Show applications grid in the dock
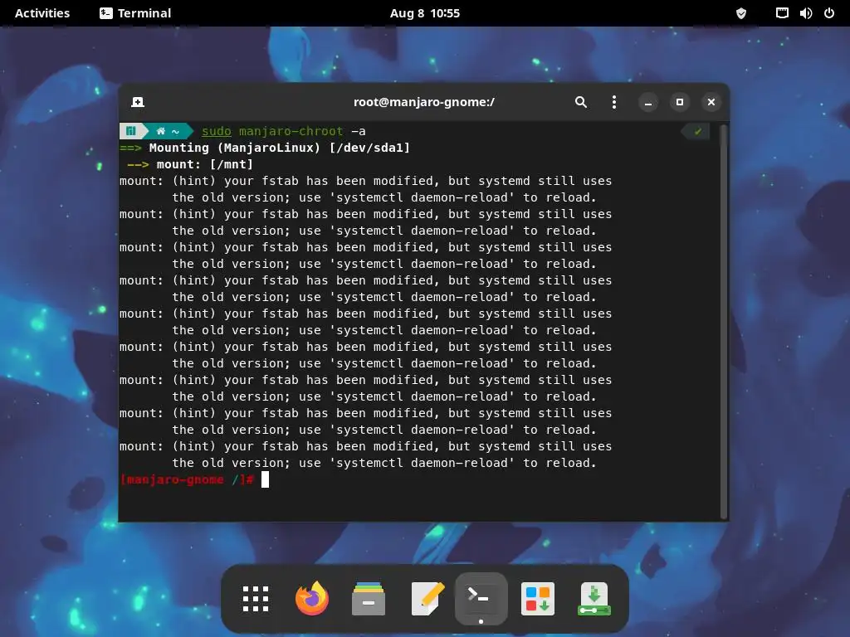 pos(256,599)
